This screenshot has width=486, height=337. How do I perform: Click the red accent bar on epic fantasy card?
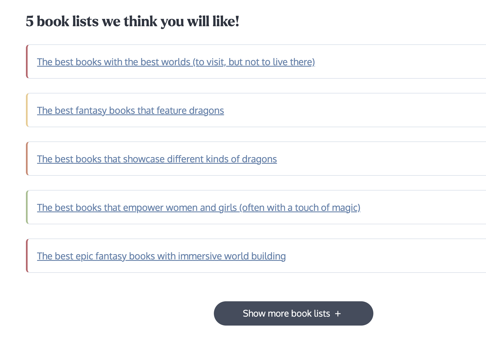27,256
